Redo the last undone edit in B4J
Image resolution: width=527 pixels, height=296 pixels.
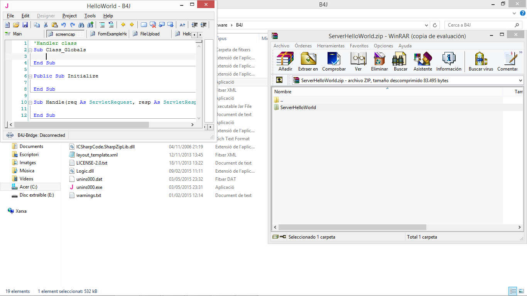tap(73, 25)
